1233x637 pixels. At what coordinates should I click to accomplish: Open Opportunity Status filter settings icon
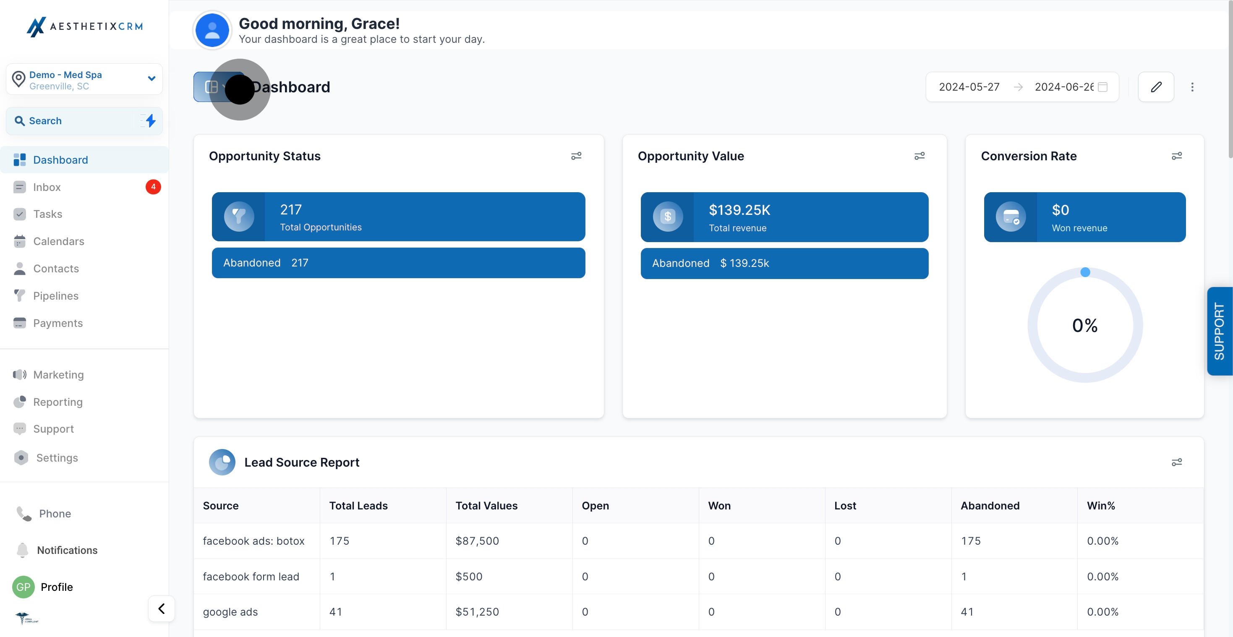click(576, 156)
